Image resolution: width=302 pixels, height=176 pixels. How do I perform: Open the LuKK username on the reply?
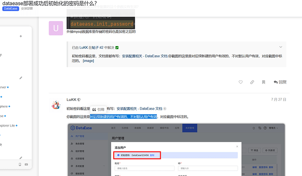pos(71,100)
